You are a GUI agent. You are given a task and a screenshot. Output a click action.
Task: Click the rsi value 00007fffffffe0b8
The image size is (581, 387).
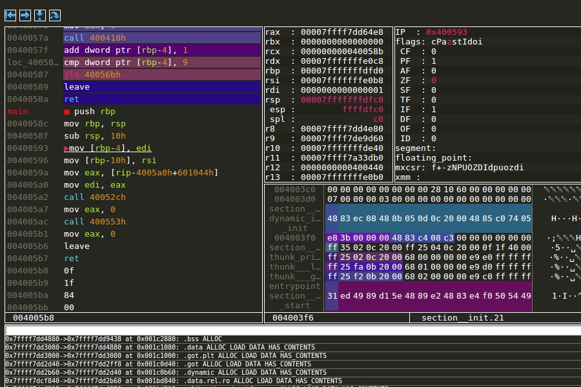click(x=341, y=81)
